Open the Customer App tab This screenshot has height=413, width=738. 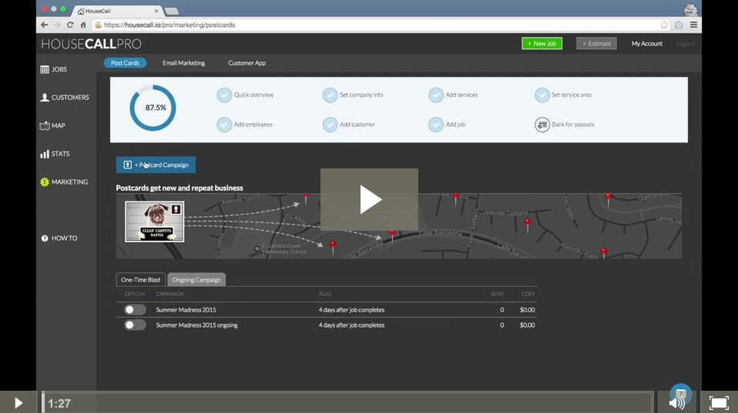tap(247, 63)
